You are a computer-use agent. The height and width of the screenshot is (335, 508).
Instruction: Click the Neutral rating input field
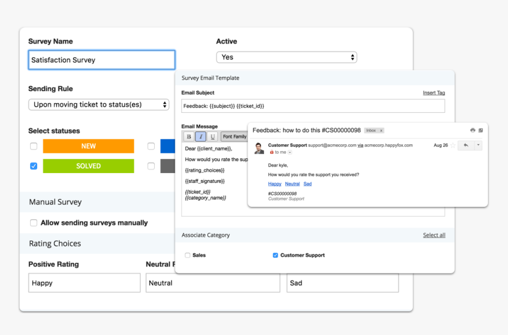(213, 283)
